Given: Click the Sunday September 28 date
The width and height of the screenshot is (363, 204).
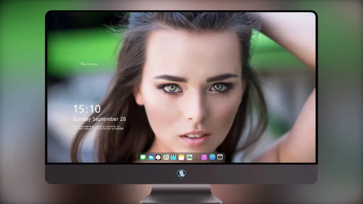Looking at the screenshot, I should [100, 119].
